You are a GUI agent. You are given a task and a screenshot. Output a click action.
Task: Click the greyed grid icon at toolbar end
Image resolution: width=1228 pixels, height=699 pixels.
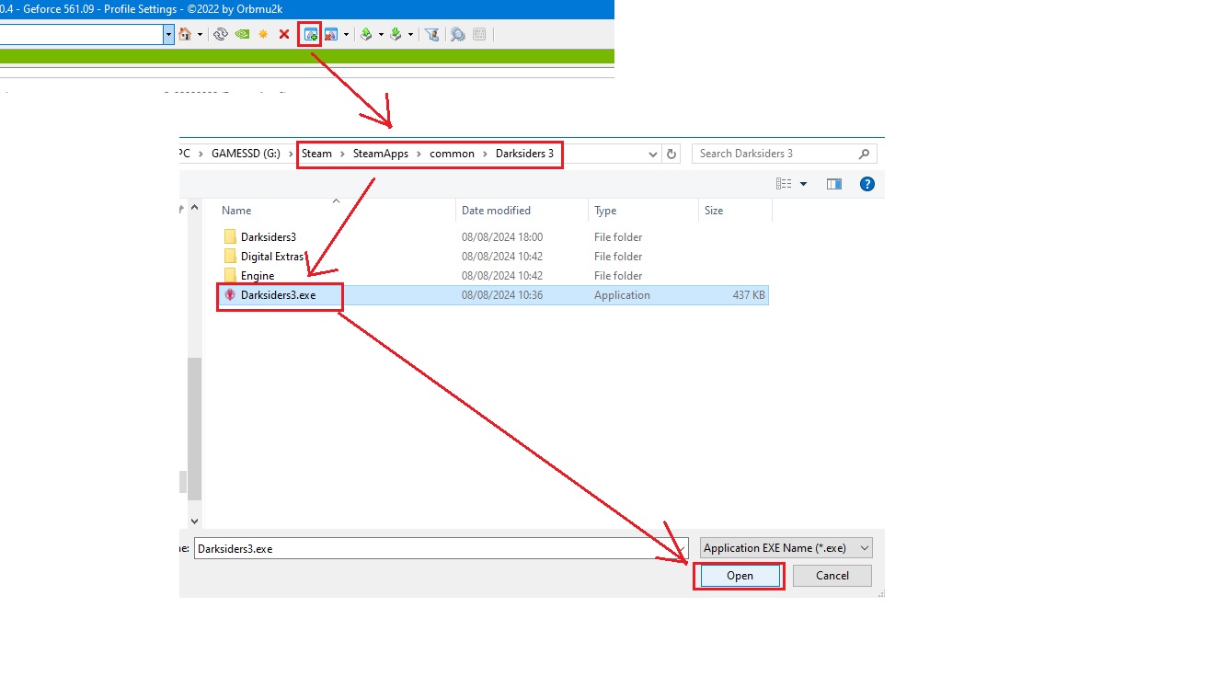(x=479, y=34)
